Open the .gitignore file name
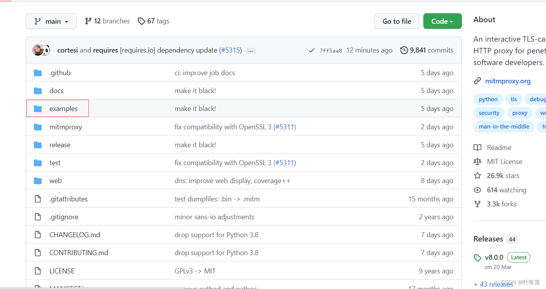546x289 pixels. (x=64, y=217)
